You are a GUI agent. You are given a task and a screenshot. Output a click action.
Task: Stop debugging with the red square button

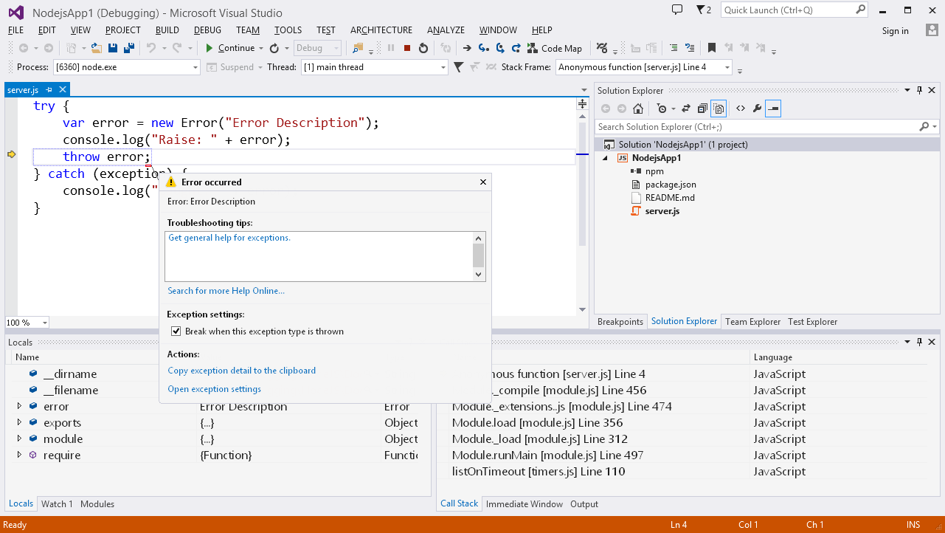(x=407, y=48)
